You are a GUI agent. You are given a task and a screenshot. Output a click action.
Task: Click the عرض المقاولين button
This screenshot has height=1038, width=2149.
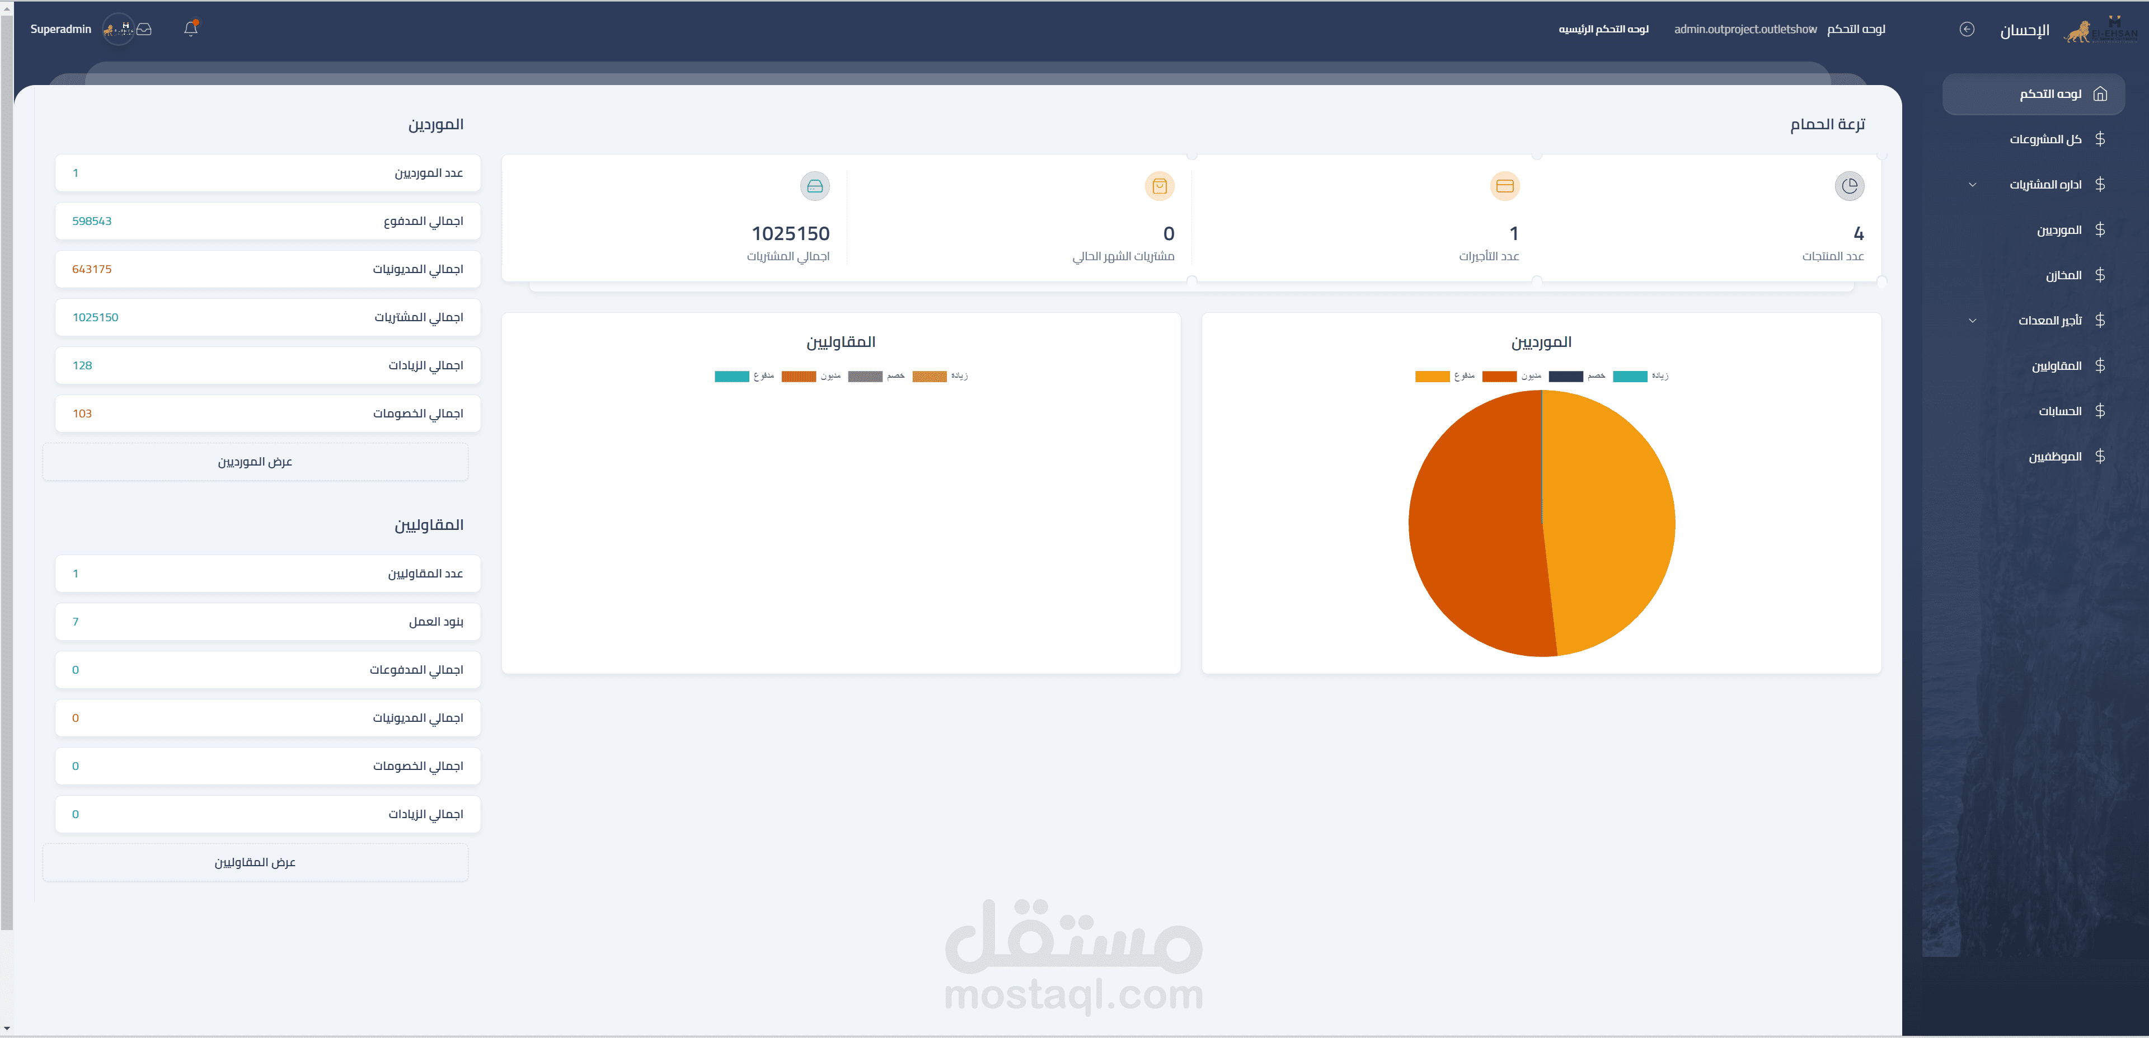[255, 862]
